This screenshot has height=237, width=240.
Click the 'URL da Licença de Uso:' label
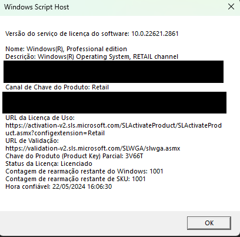click(x=40, y=118)
